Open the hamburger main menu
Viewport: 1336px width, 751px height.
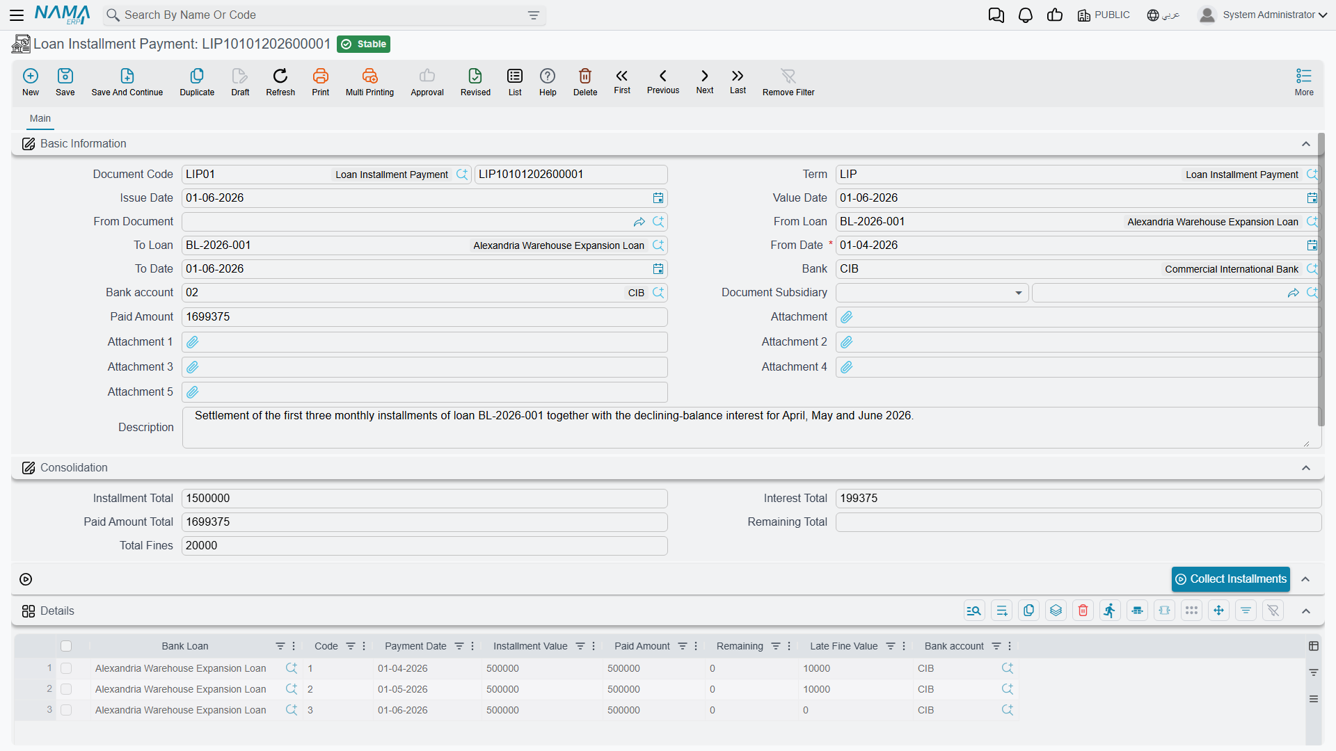(17, 15)
